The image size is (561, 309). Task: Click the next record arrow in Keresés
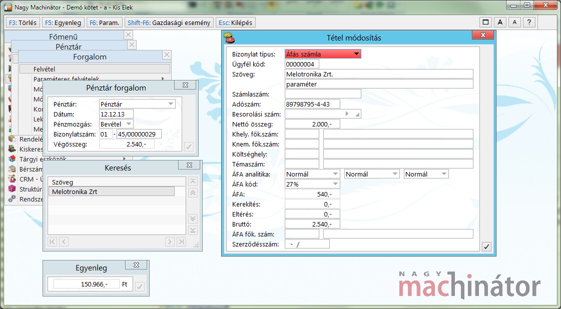point(170,242)
